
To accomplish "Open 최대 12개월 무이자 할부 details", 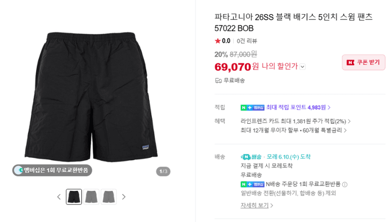I will (x=294, y=130).
